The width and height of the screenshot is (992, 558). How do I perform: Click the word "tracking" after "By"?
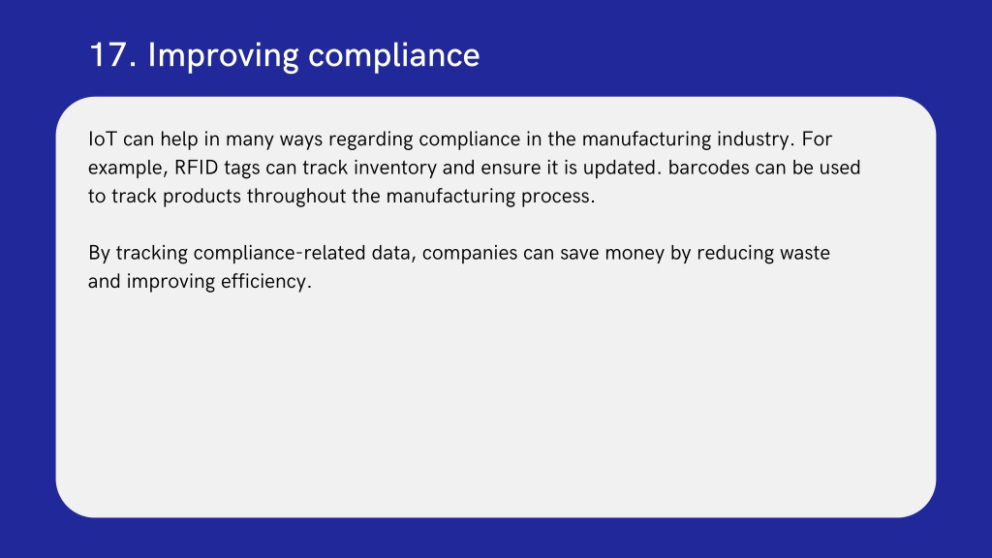coord(152,254)
